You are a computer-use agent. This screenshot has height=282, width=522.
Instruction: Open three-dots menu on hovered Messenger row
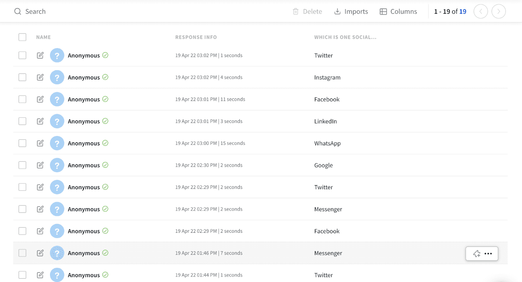point(488,254)
